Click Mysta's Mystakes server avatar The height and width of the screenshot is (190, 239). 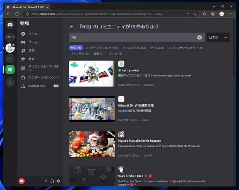click(x=121, y=134)
